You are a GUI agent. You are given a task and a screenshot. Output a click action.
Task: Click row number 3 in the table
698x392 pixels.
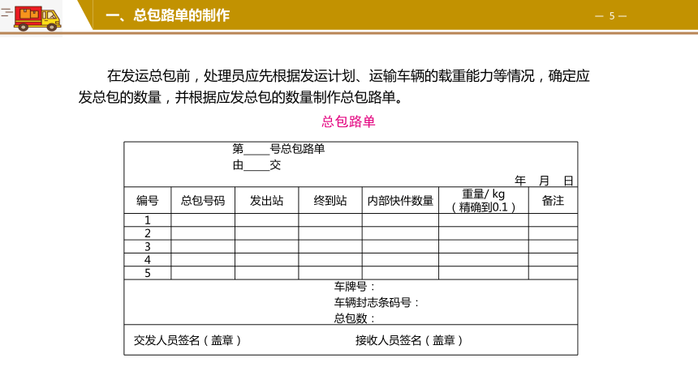[148, 247]
